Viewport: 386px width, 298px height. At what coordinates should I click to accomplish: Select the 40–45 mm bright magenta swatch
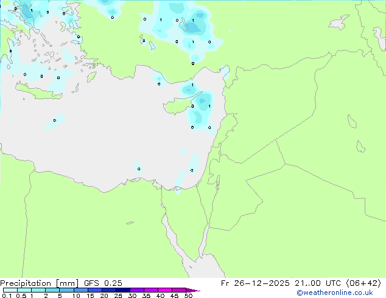pyautogui.click(x=165, y=290)
